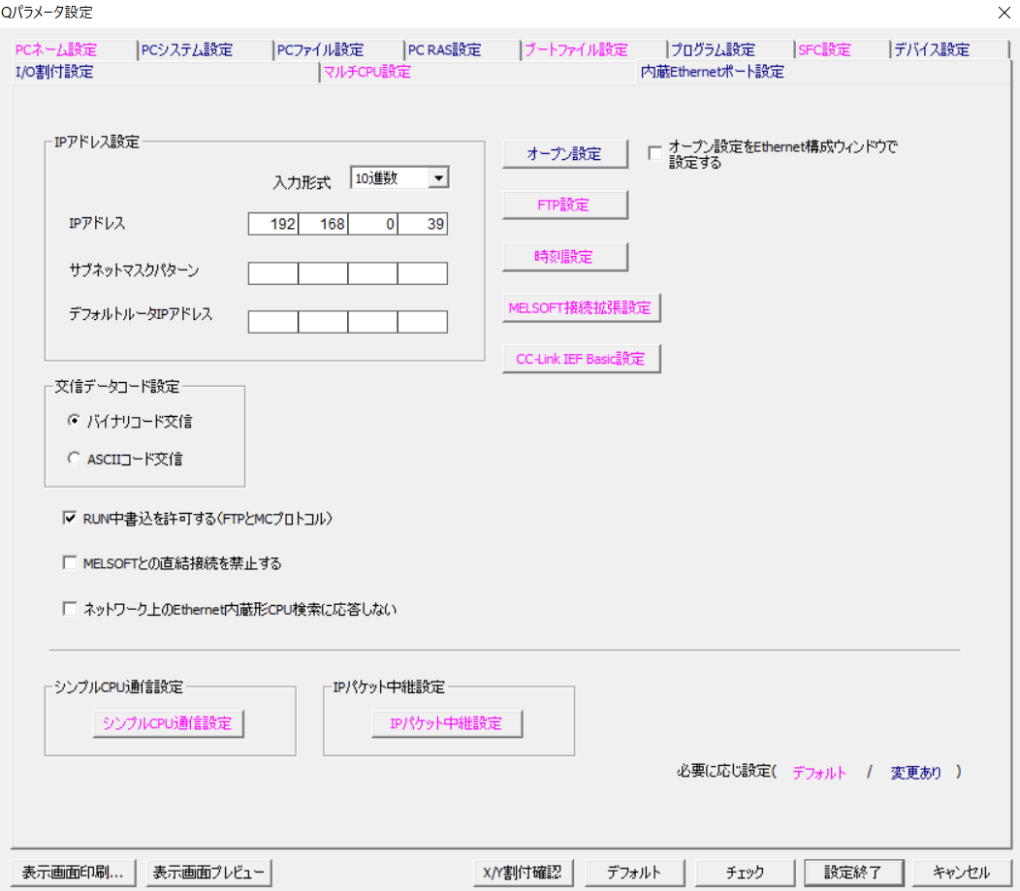Check MELSOFTとの直結接続を禁止する checkbox
The height and width of the screenshot is (891, 1020).
(x=70, y=562)
